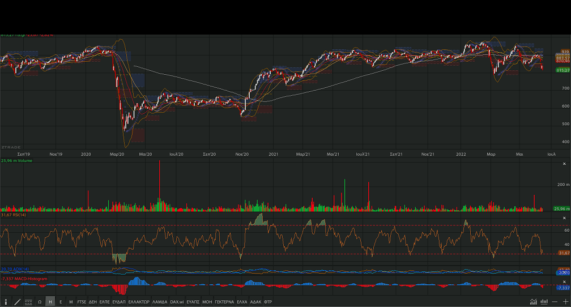The image size is (571, 307).
Task: Click the info icon in bottom toolbar
Action: (6, 302)
